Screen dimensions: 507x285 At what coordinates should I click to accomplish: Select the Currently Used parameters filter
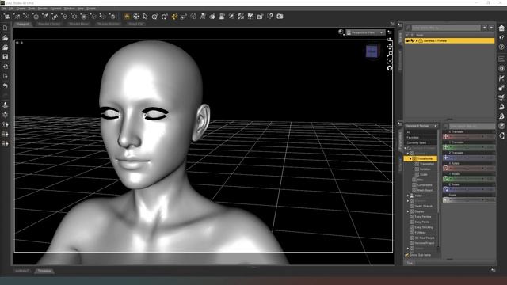tap(421, 142)
